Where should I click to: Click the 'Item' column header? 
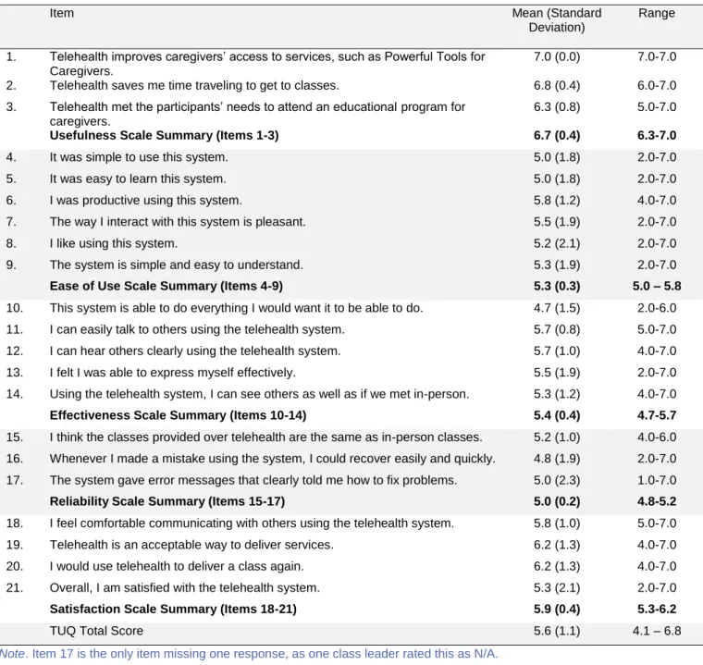point(61,14)
